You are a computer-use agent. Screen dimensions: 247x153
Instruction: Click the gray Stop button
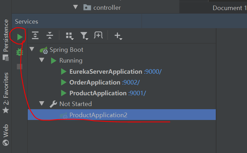(x=20, y=66)
